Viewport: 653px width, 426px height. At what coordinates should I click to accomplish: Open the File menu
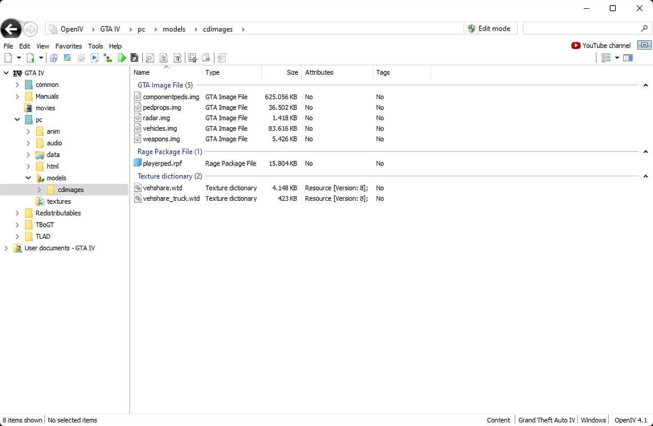click(8, 46)
